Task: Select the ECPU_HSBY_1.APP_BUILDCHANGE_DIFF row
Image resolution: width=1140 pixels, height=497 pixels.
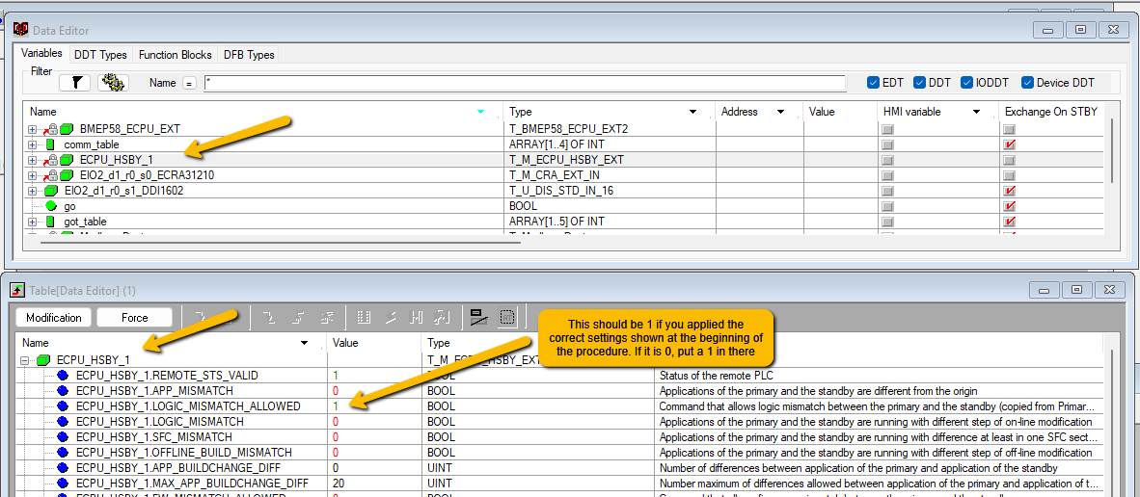Action: click(558, 467)
